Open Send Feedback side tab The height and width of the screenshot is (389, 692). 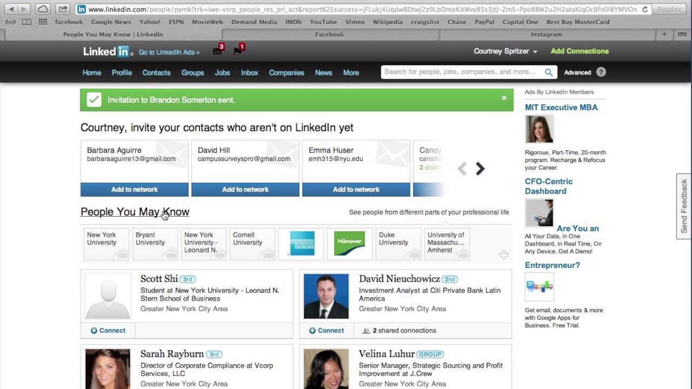pyautogui.click(x=684, y=206)
